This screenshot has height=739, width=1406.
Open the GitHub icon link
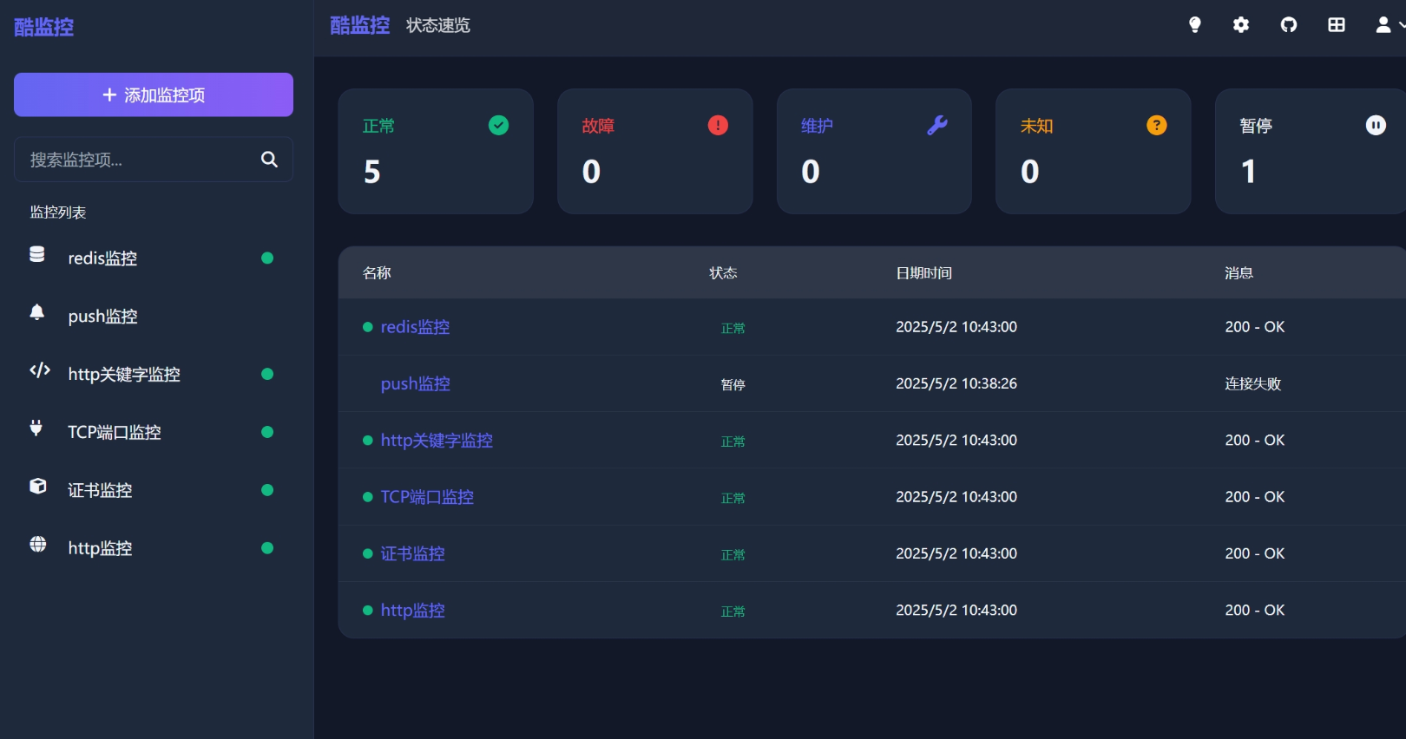[1289, 25]
